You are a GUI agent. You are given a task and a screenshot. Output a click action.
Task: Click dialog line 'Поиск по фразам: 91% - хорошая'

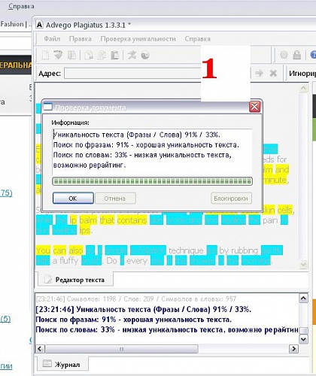pos(146,145)
